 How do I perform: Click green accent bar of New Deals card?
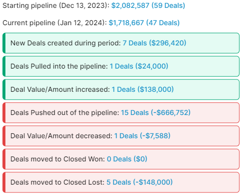click(4, 43)
